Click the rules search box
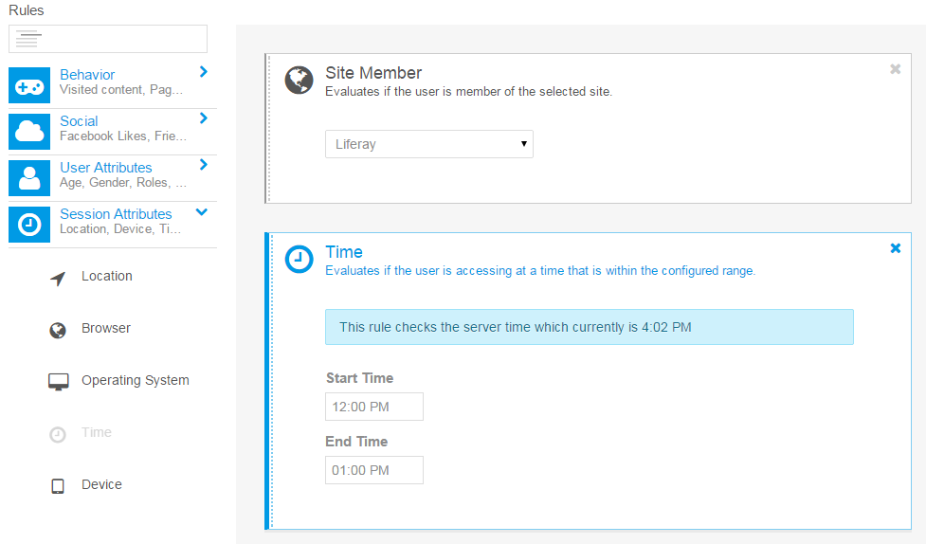The width and height of the screenshot is (926, 544). pos(108,39)
